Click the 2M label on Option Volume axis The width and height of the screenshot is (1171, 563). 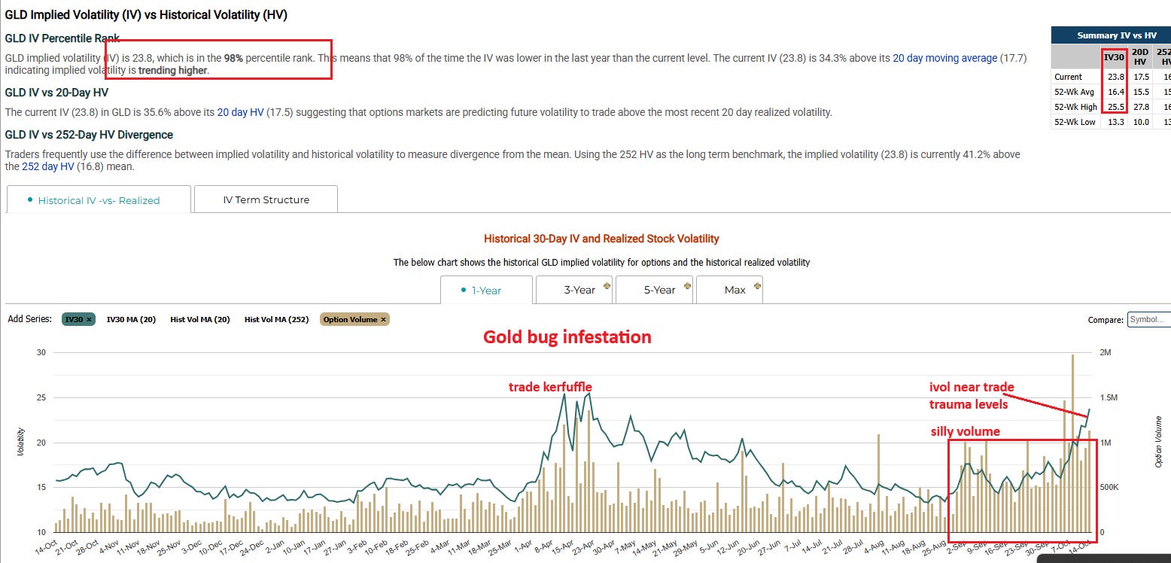1106,352
